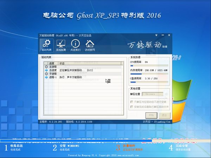Open the 关注我们 info icon
This screenshot has width=211, height=158.
coord(75,46)
